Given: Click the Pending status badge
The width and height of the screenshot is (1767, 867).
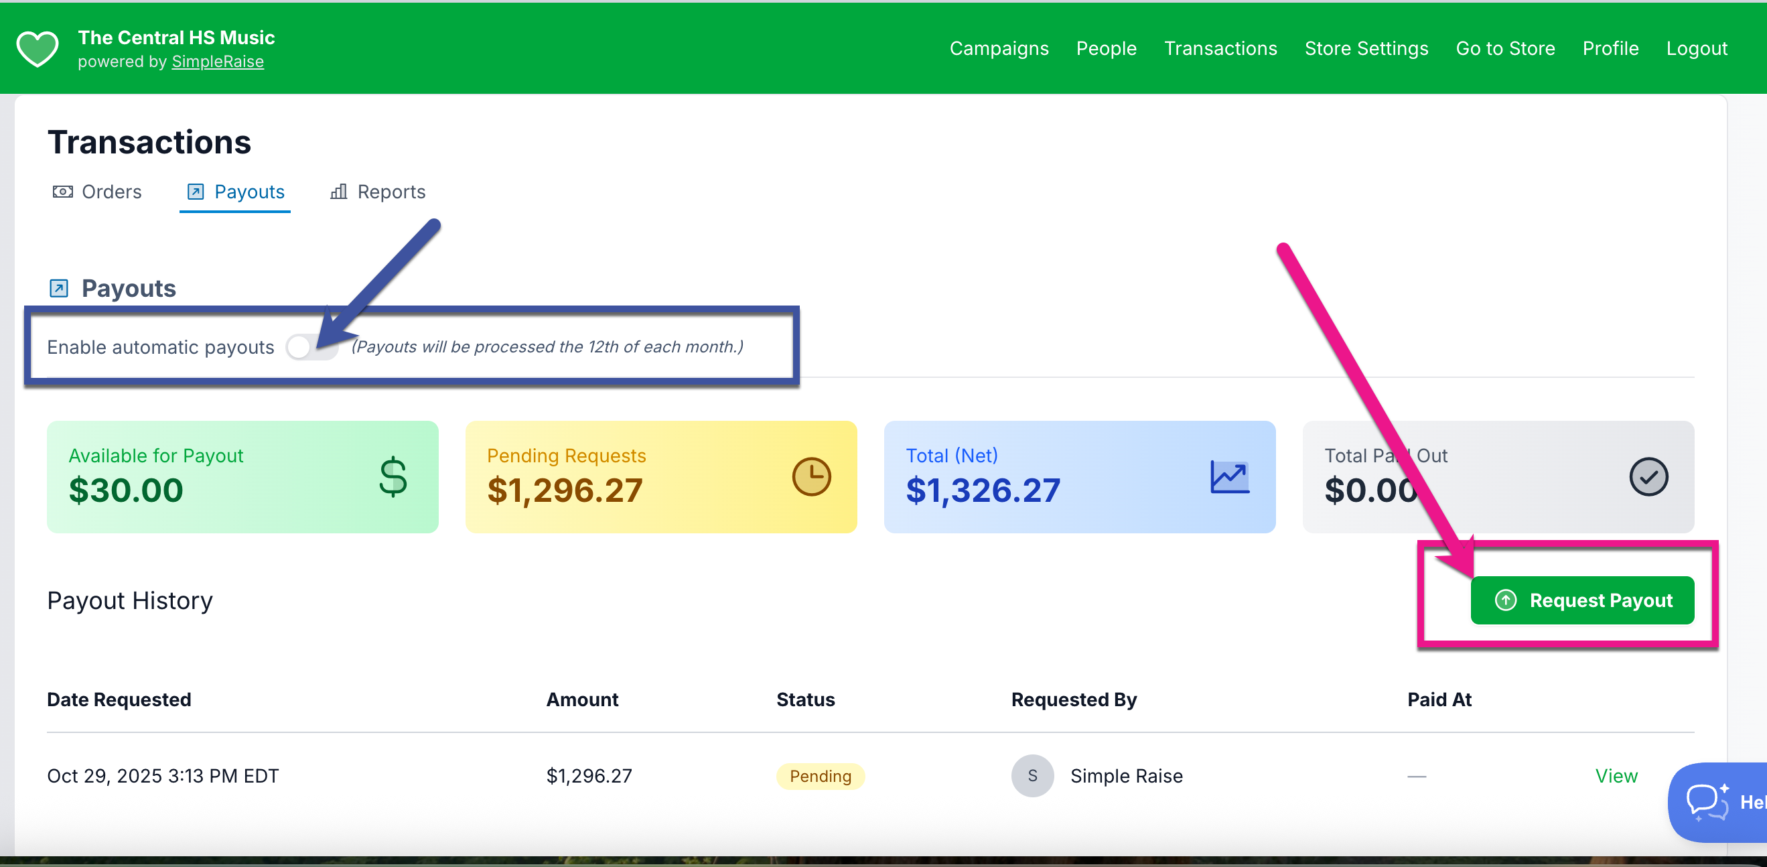Looking at the screenshot, I should tap(820, 777).
